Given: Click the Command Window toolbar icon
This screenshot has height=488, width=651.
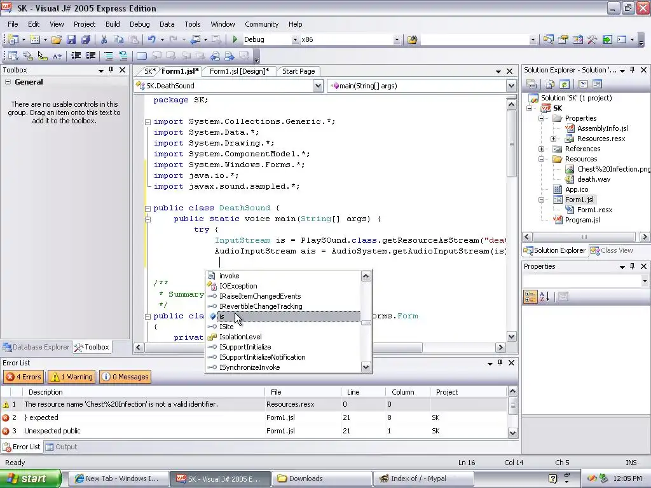Looking at the screenshot, I should pyautogui.click(x=622, y=40).
